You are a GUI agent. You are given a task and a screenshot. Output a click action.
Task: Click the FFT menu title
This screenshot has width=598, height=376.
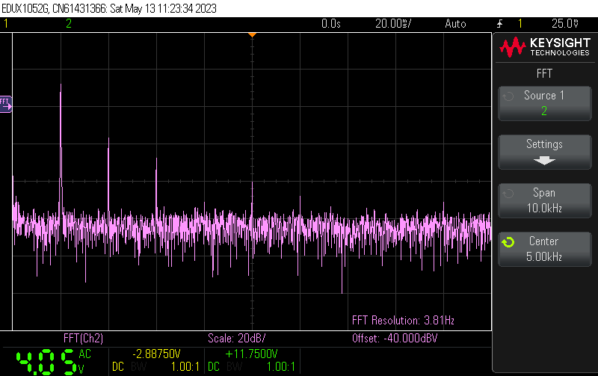(544, 73)
